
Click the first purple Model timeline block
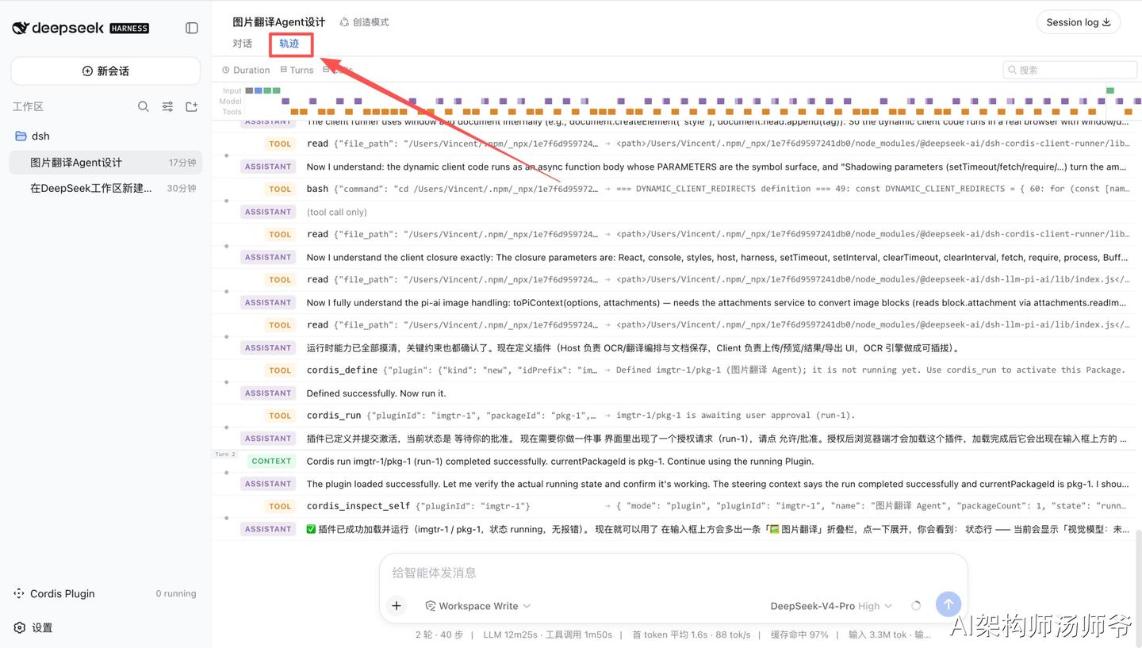285,102
